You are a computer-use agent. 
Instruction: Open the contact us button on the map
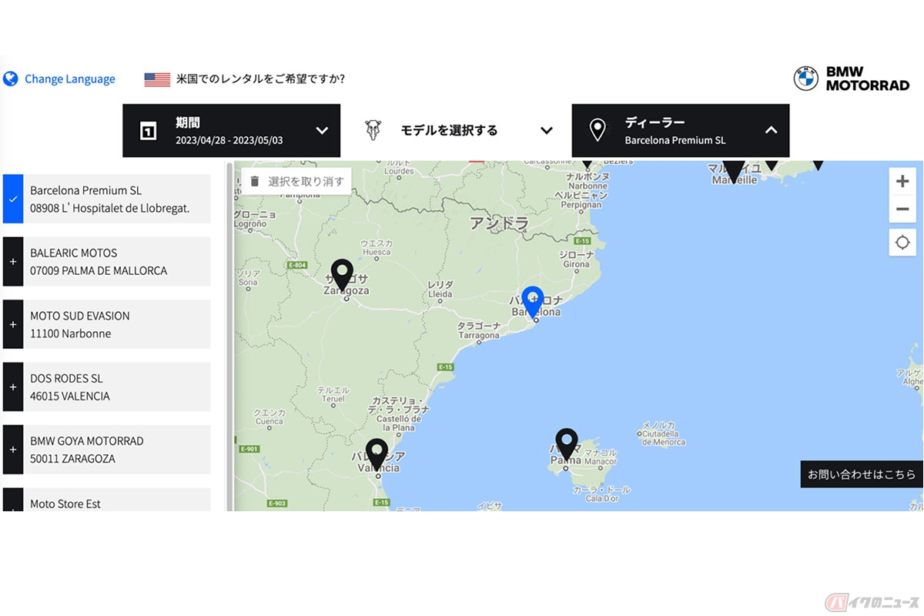862,474
